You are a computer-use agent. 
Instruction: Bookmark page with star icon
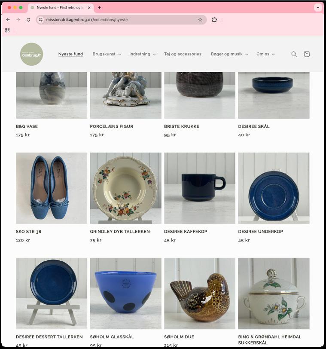pos(200,20)
